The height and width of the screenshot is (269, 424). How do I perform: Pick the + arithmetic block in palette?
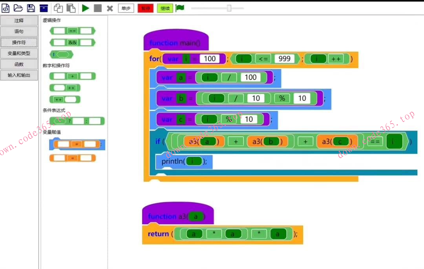[x=73, y=76]
